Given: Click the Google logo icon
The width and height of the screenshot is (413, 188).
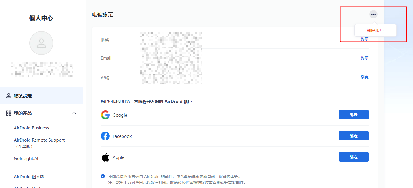Looking at the screenshot, I should (105, 115).
